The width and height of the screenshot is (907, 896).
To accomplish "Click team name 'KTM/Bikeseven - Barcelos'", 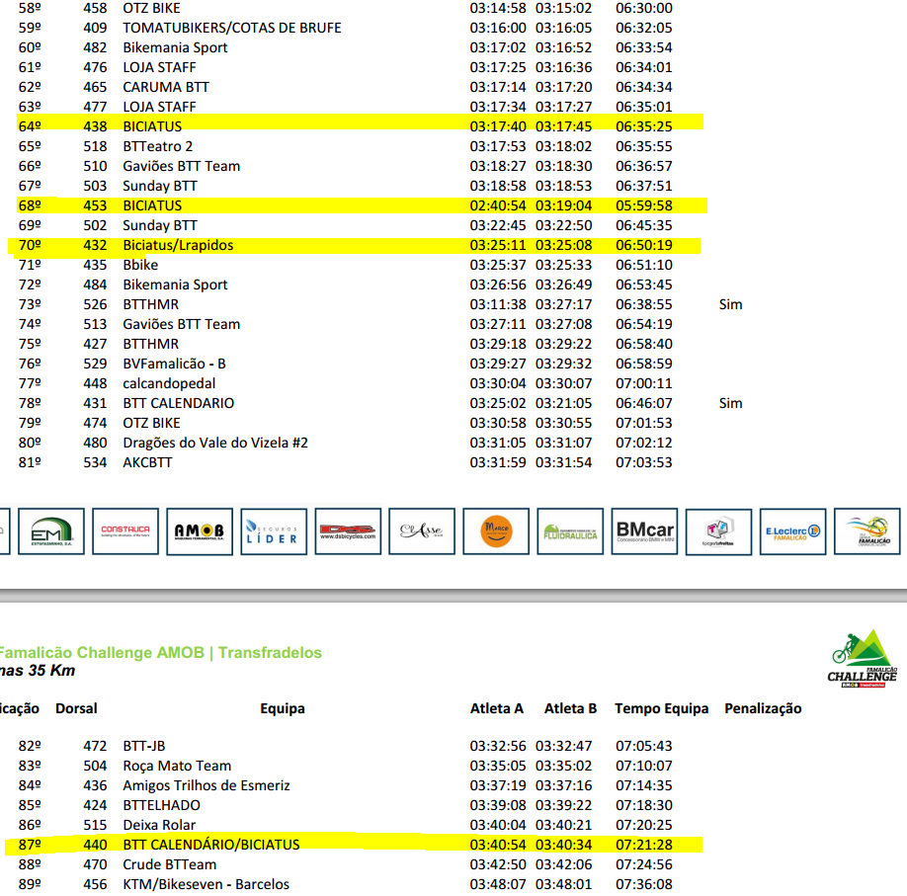I will (x=206, y=884).
